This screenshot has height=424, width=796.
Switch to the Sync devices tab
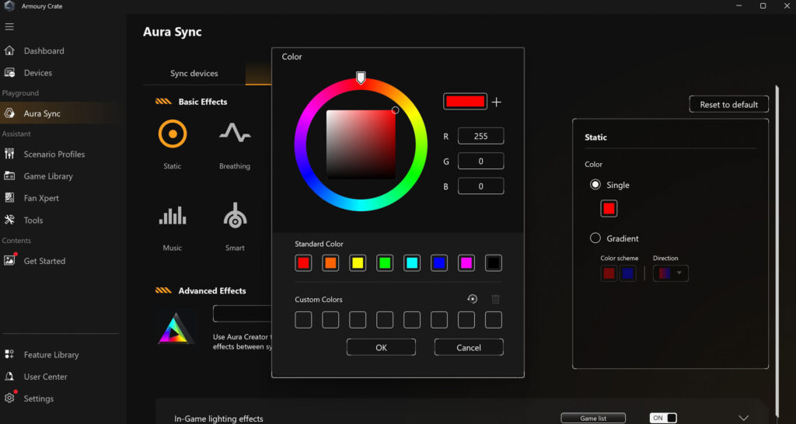click(194, 74)
